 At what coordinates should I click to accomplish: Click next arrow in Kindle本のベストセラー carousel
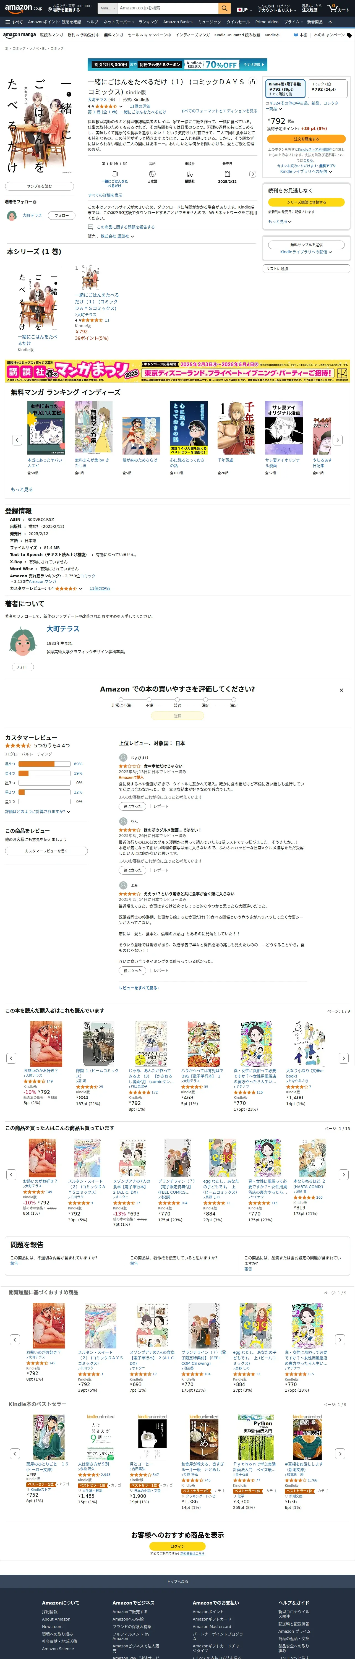(x=340, y=1454)
